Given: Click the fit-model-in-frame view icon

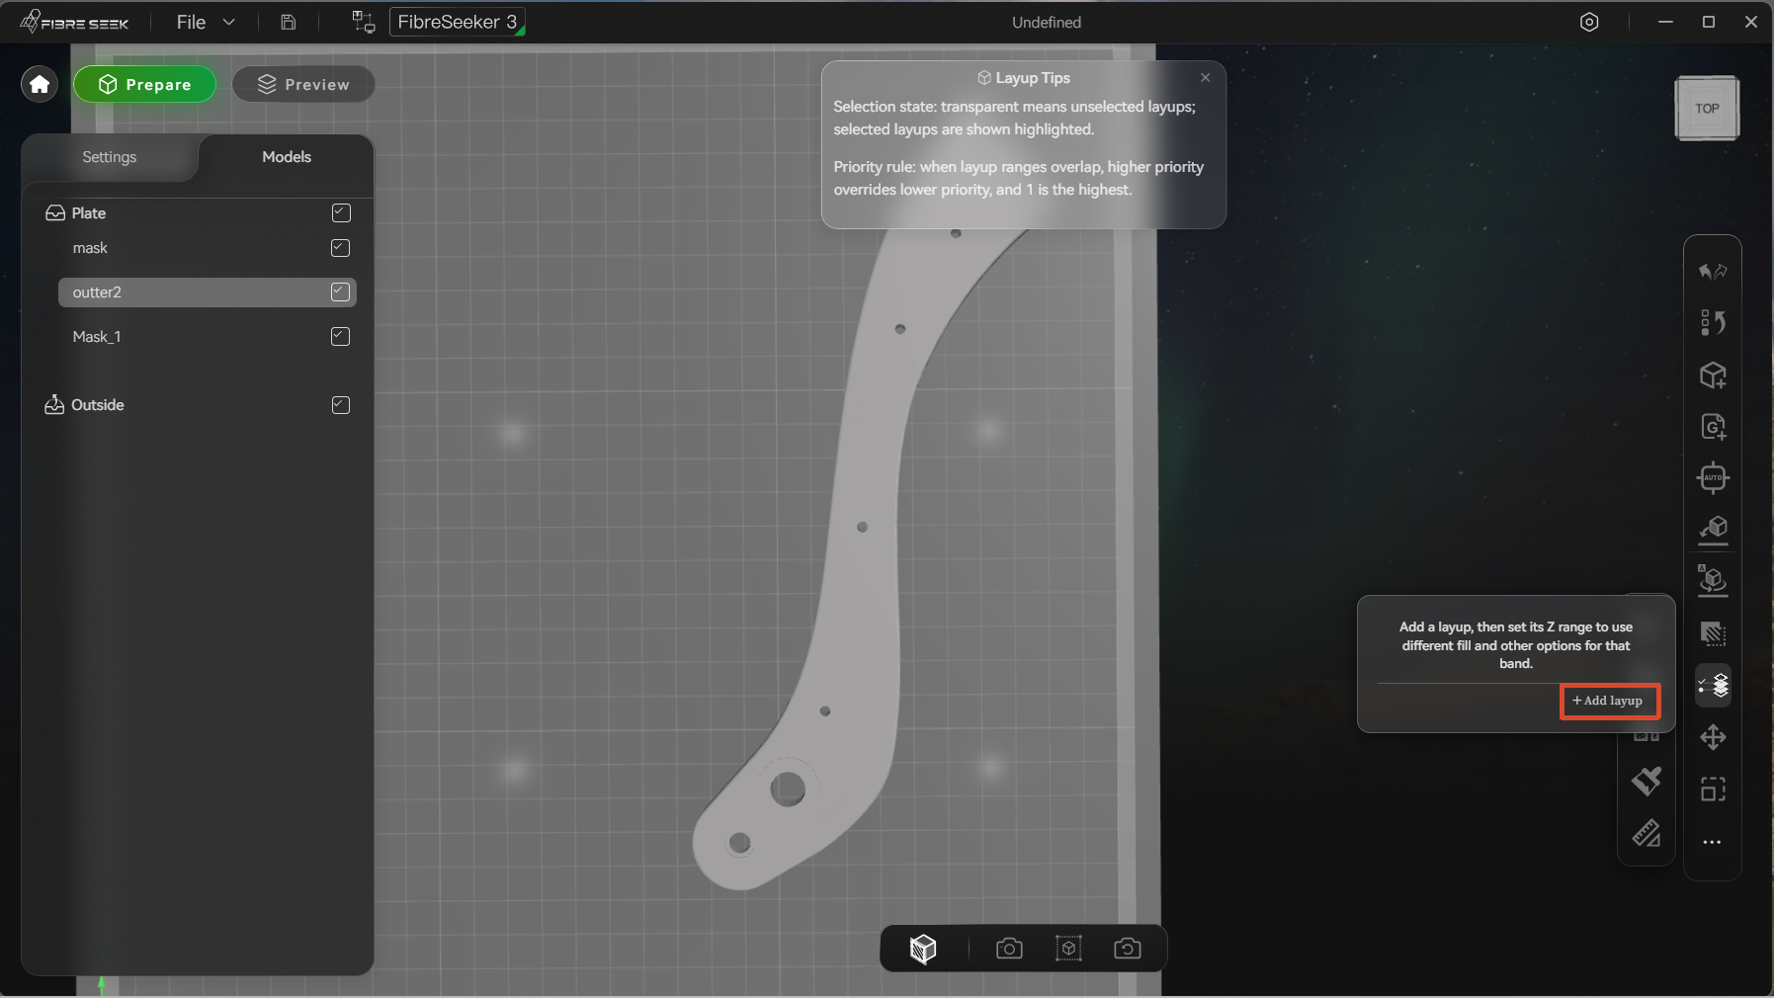Looking at the screenshot, I should pos(1068,949).
